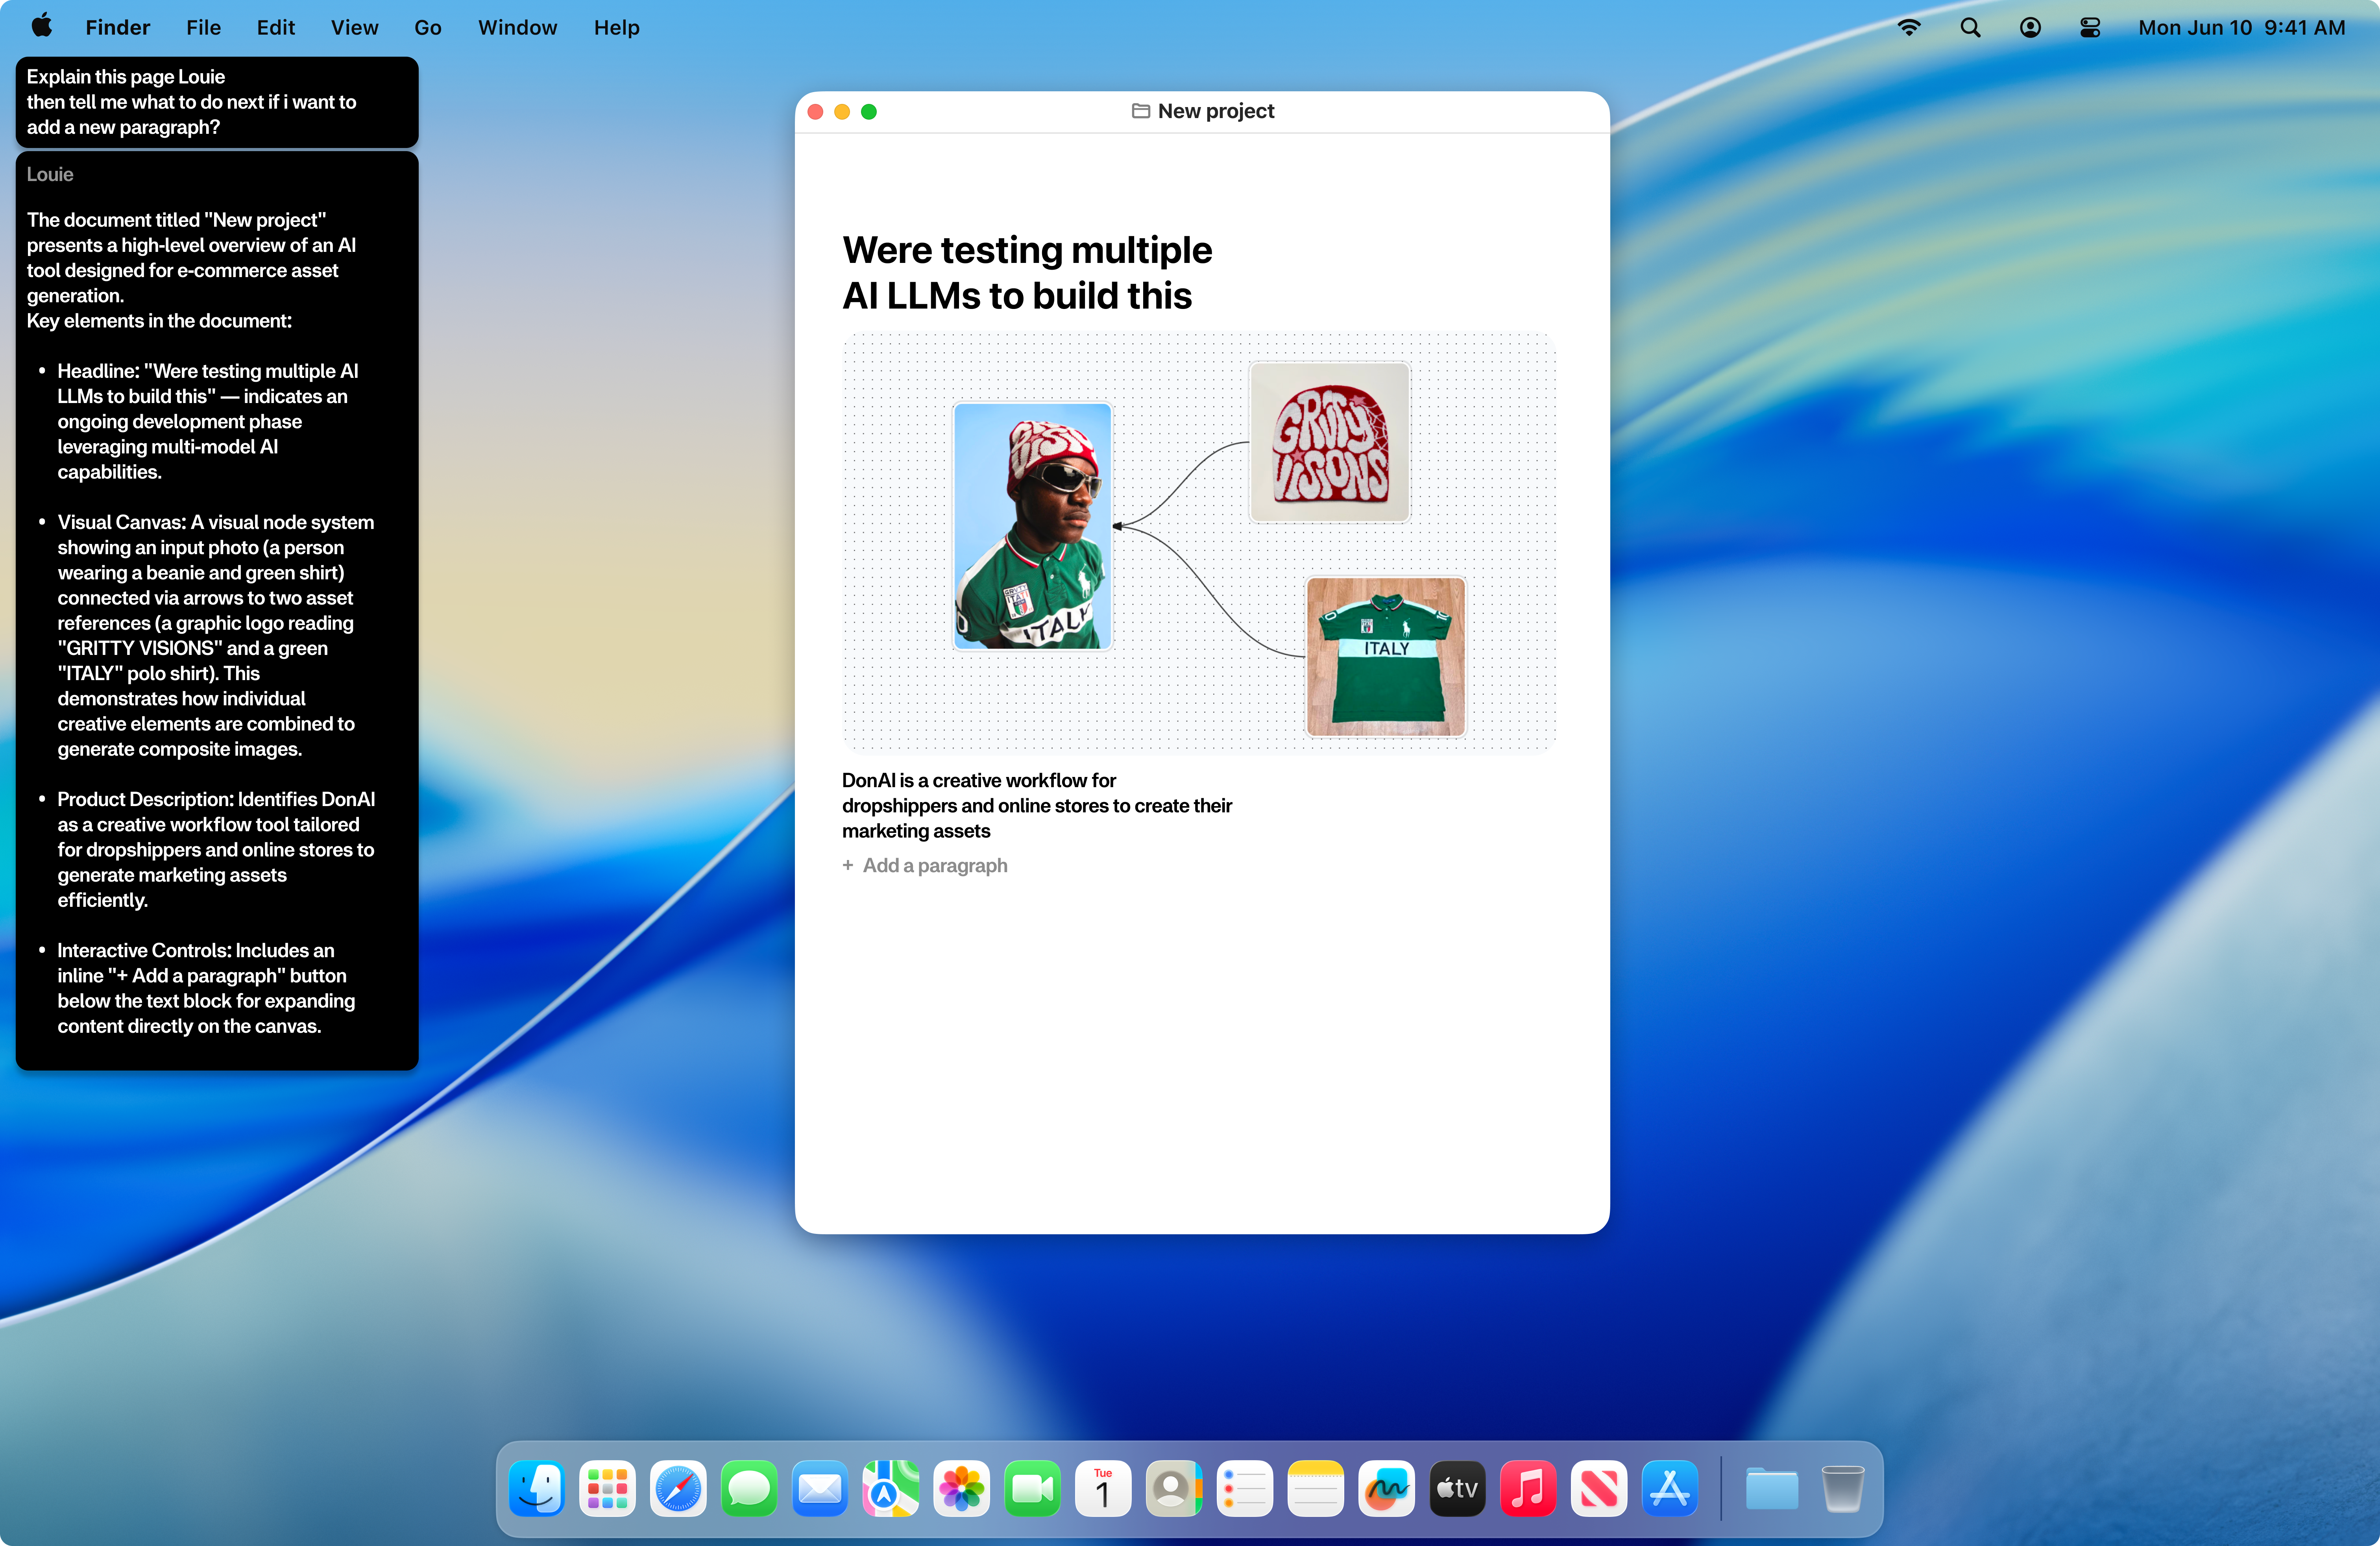The height and width of the screenshot is (1546, 2380).
Task: Minimize the New project window
Action: (842, 112)
